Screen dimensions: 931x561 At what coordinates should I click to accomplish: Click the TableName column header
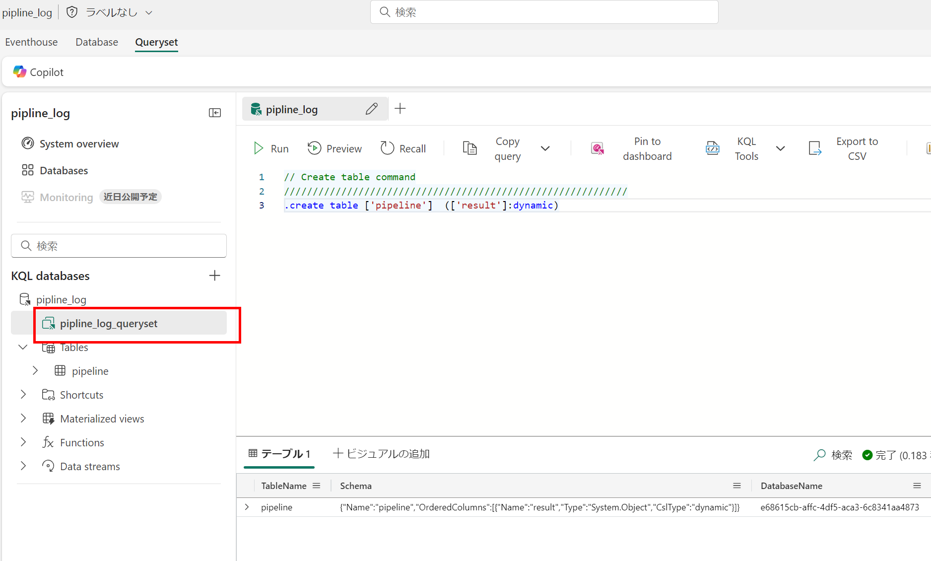pyautogui.click(x=284, y=486)
